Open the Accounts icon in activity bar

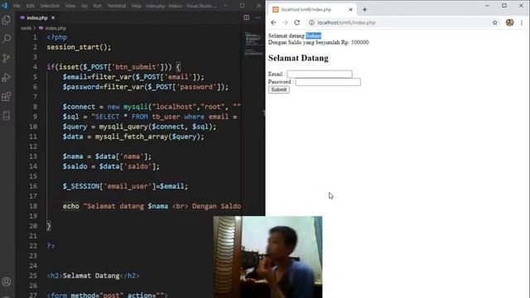click(x=7, y=281)
